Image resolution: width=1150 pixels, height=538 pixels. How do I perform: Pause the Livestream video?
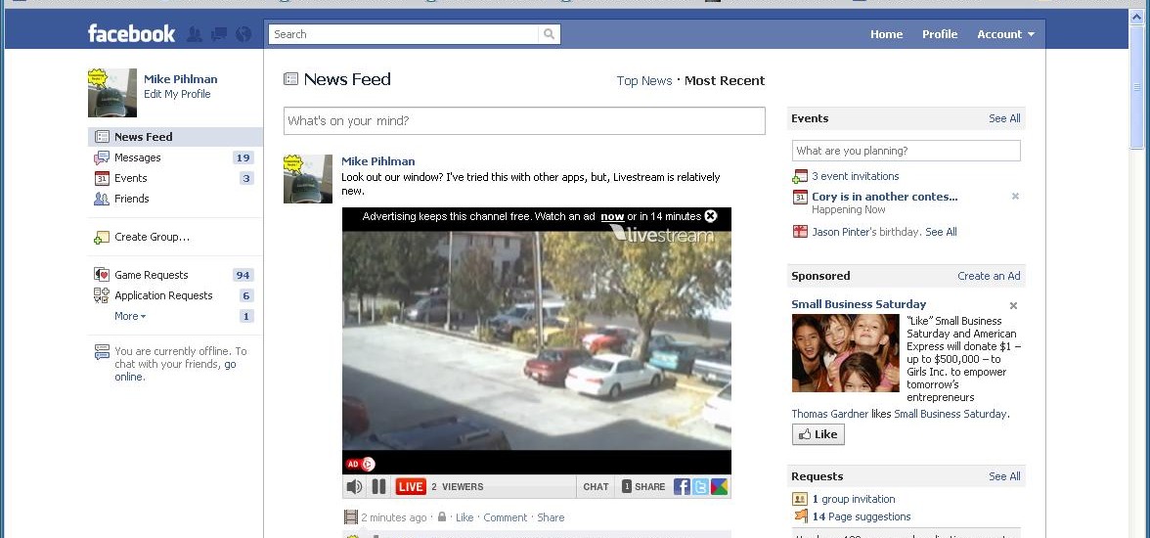pos(379,487)
